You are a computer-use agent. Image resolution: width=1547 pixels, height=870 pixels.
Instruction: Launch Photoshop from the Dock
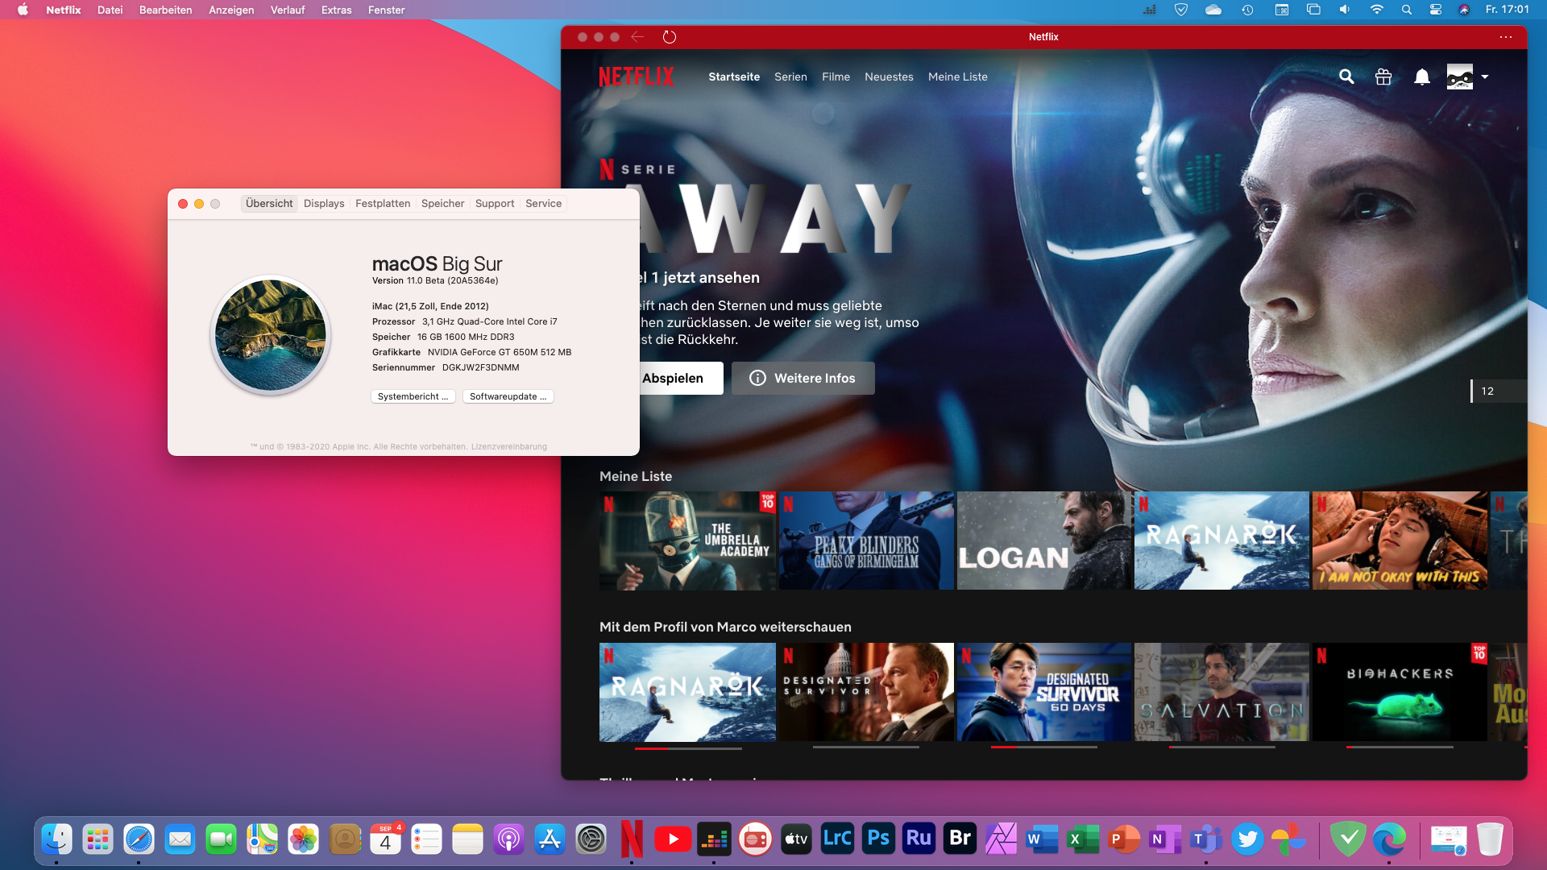click(878, 839)
